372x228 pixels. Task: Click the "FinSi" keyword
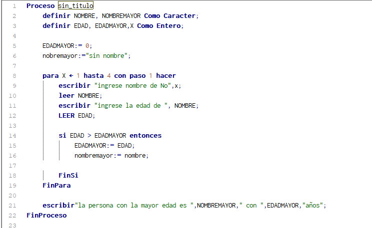(x=68, y=175)
